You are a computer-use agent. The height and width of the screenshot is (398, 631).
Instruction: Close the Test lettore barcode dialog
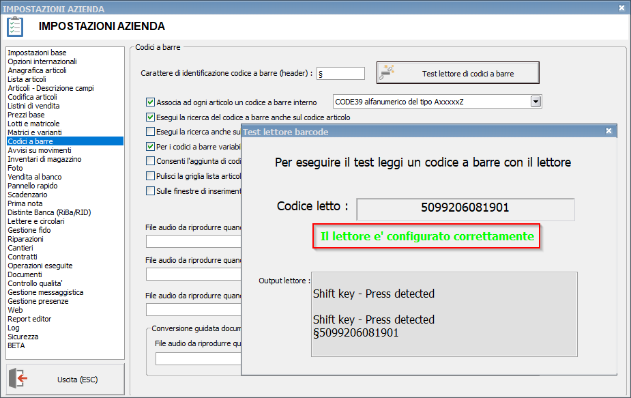(x=611, y=131)
